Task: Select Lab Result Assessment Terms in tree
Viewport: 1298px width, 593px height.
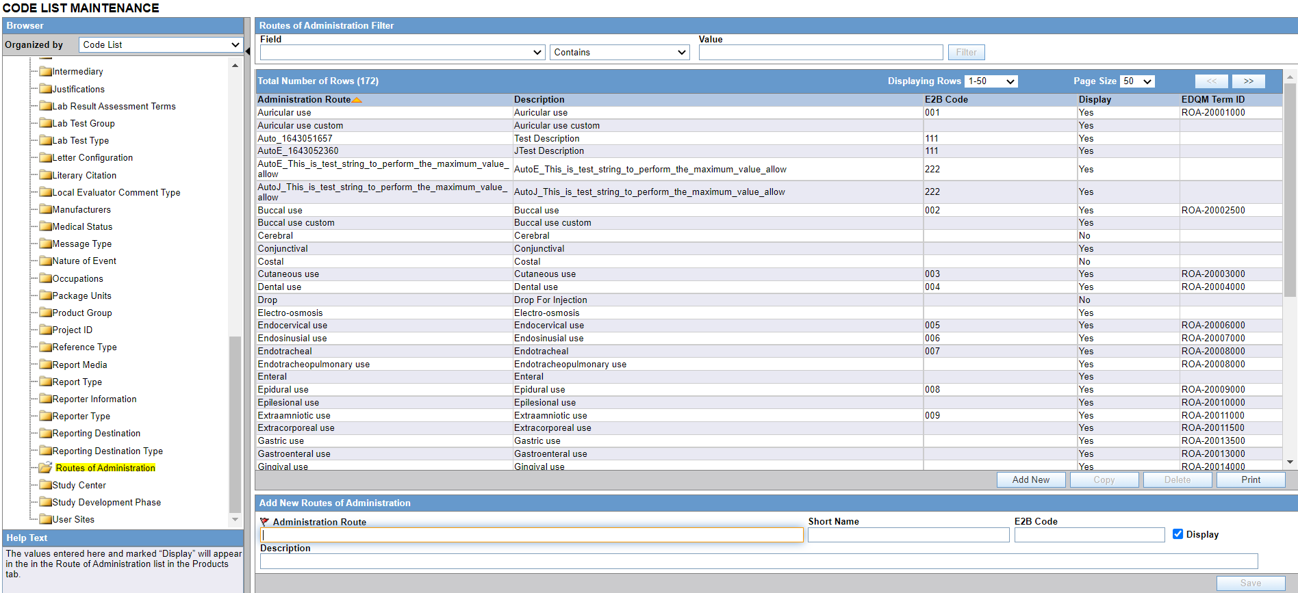Action: tap(114, 106)
